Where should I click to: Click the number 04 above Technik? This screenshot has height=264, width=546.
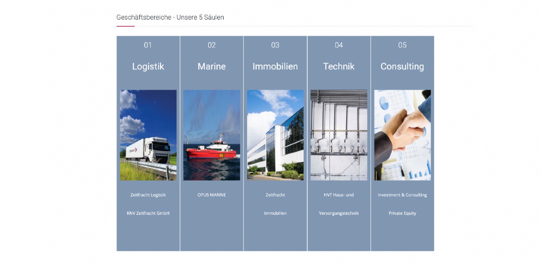click(x=339, y=45)
